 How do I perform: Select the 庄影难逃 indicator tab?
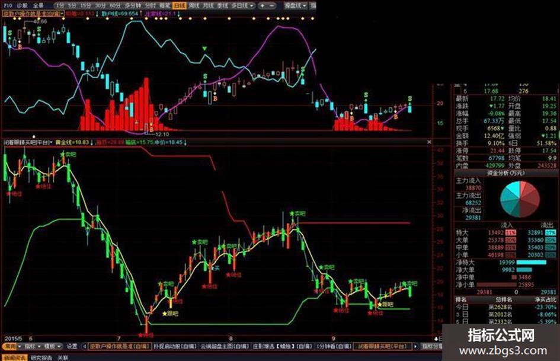coord(284,346)
